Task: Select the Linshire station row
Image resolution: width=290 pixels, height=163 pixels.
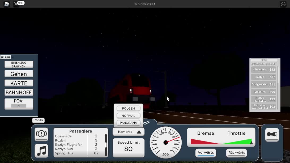Action: click(x=263, y=92)
